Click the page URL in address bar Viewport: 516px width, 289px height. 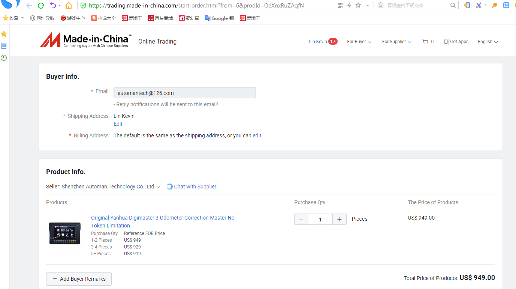tap(196, 6)
